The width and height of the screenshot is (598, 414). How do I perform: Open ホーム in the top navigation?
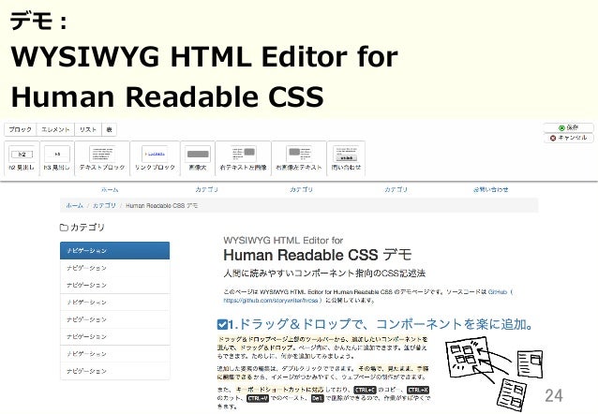(110, 189)
